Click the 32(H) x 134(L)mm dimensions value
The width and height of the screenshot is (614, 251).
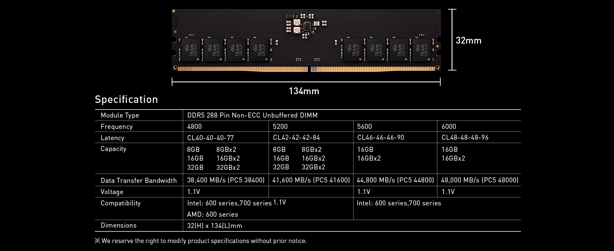[214, 226]
